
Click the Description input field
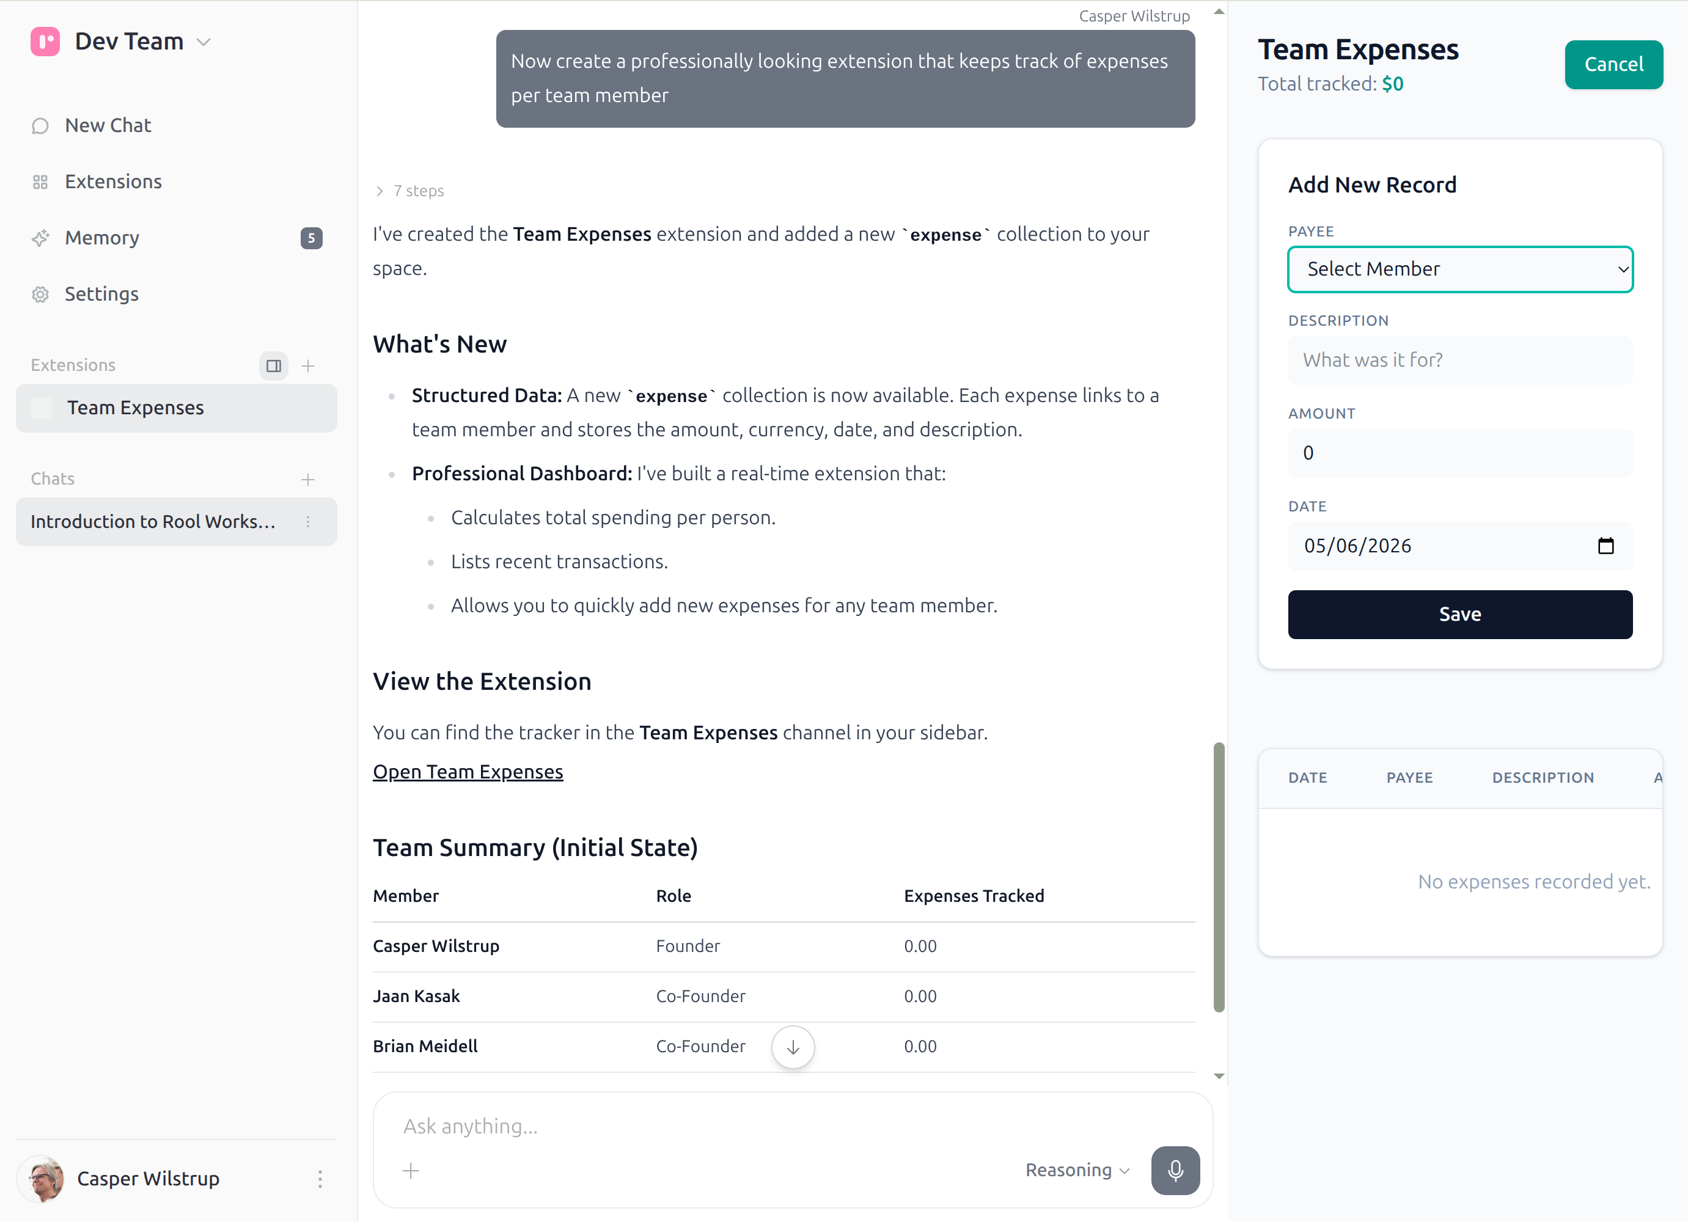1460,360
